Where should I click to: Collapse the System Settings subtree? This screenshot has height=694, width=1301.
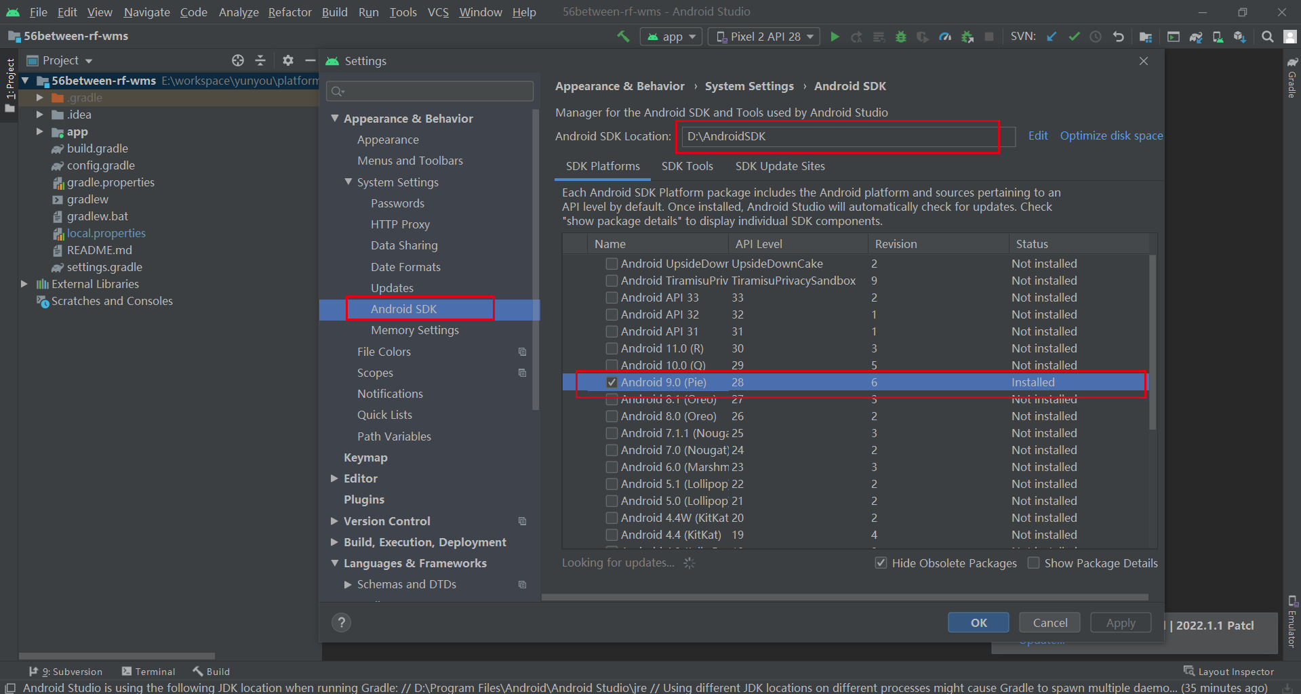pyautogui.click(x=348, y=182)
